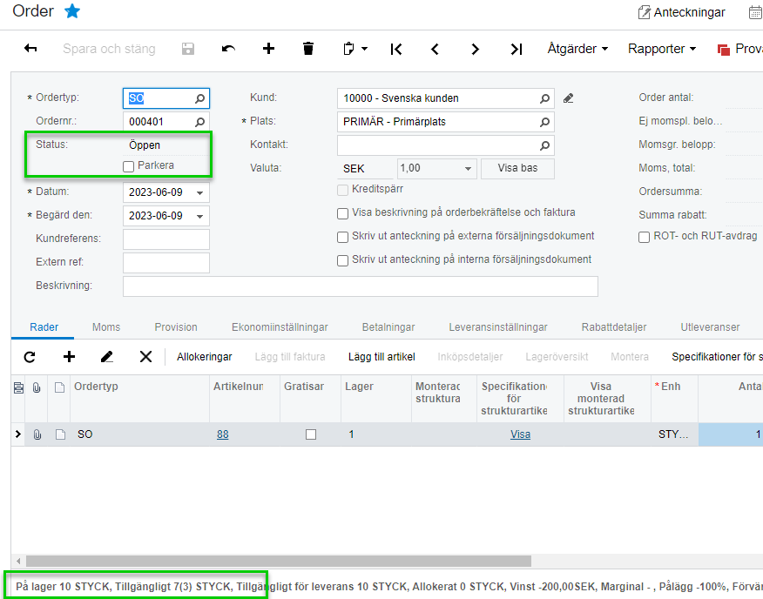Click the Extern ref input field

(x=166, y=263)
